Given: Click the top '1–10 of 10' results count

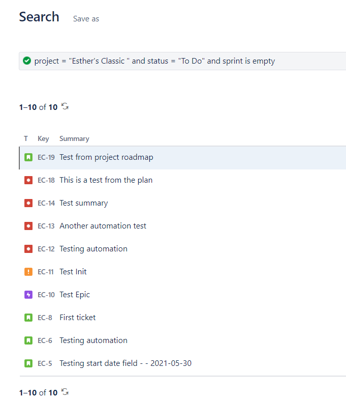Looking at the screenshot, I should [x=39, y=107].
